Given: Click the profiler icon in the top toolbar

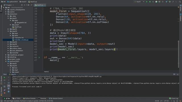Looking at the screenshot, I should pyautogui.click(x=156, y=2).
